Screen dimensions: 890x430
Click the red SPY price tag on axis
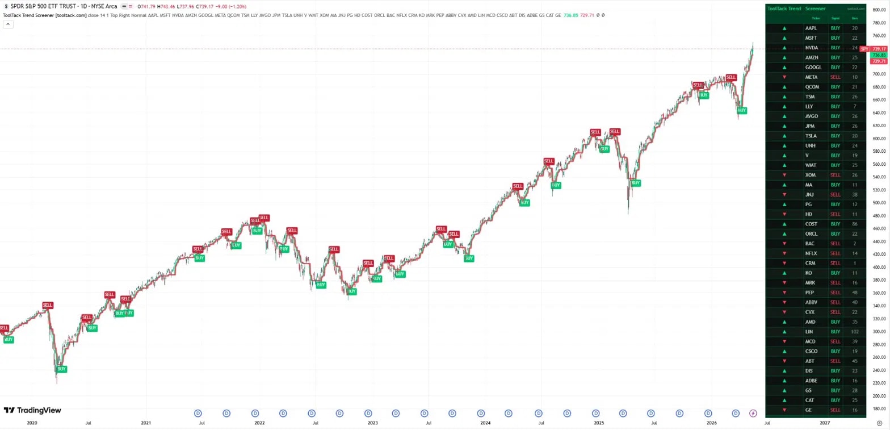coord(864,49)
